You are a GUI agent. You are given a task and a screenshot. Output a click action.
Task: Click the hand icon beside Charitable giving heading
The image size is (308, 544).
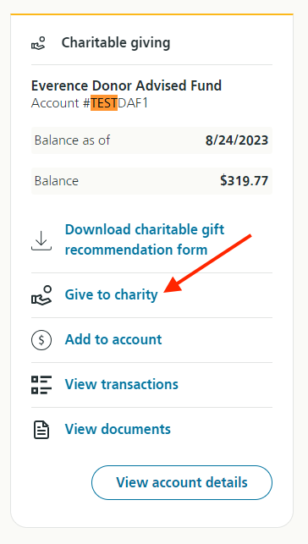click(38, 43)
